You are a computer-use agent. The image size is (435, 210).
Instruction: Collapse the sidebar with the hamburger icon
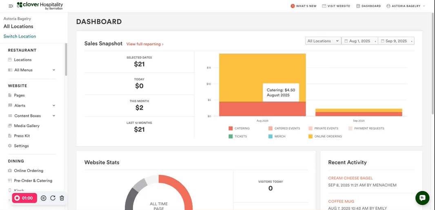tap(11, 6)
